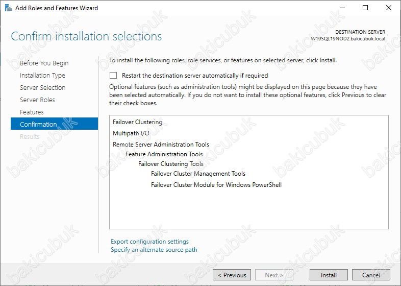Screen dimensions: 401x286
Task: Enable automatic restart of destination server checkbox
Action: pyautogui.click(x=113, y=76)
